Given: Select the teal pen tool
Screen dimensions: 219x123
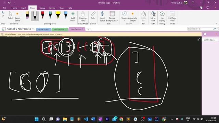Looking at the screenshot, I should tap(50, 15).
